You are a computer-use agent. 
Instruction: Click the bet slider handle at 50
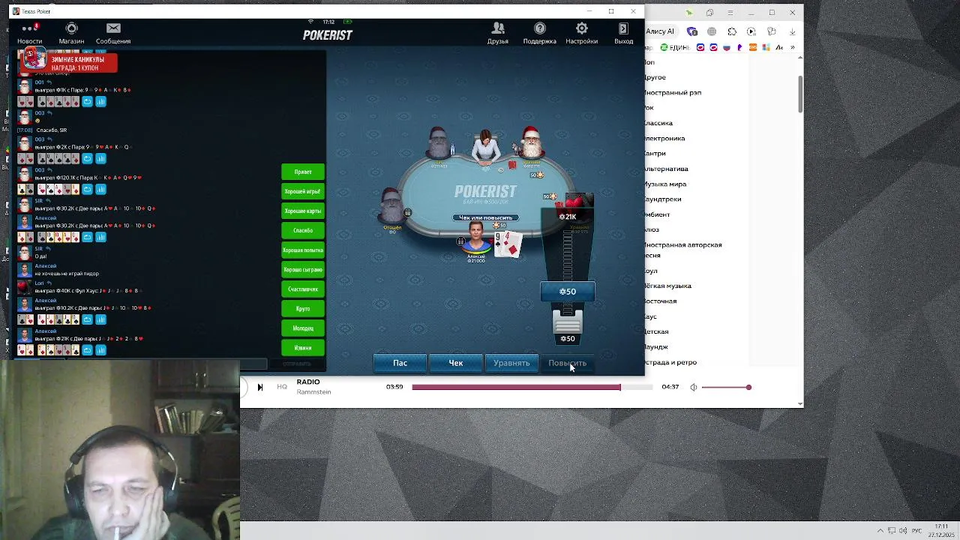tap(568, 322)
